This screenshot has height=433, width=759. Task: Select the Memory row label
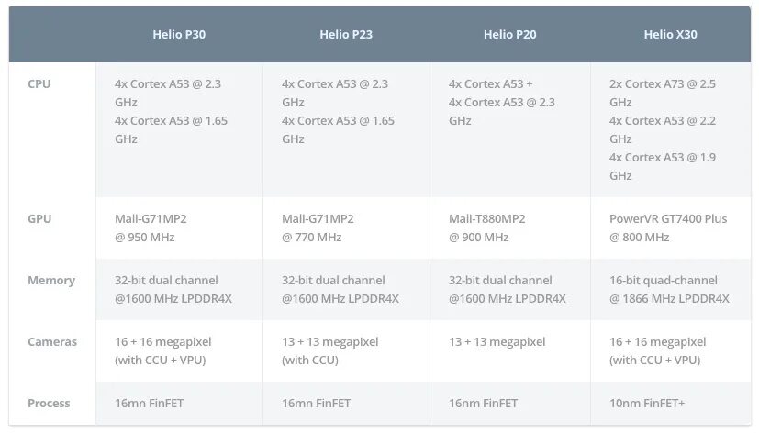click(x=51, y=281)
